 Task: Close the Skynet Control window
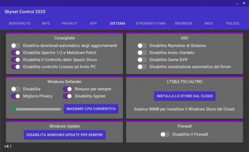click(x=244, y=3)
